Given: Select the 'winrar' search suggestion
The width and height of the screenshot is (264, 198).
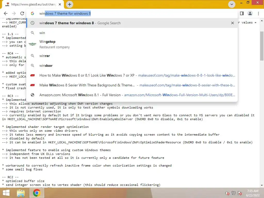Looking at the screenshot, I should [132, 56].
